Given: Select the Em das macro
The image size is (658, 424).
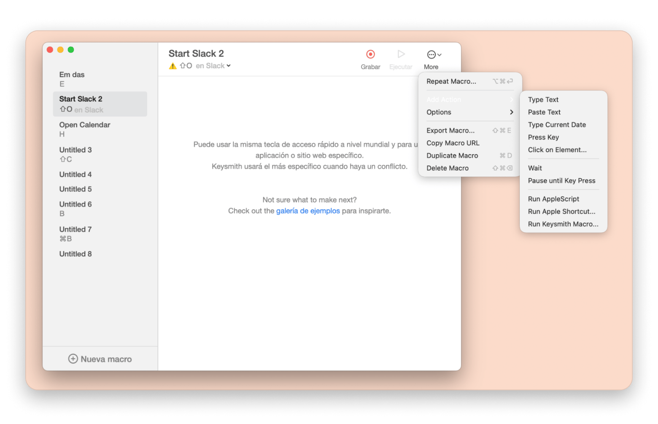Looking at the screenshot, I should click(x=100, y=79).
